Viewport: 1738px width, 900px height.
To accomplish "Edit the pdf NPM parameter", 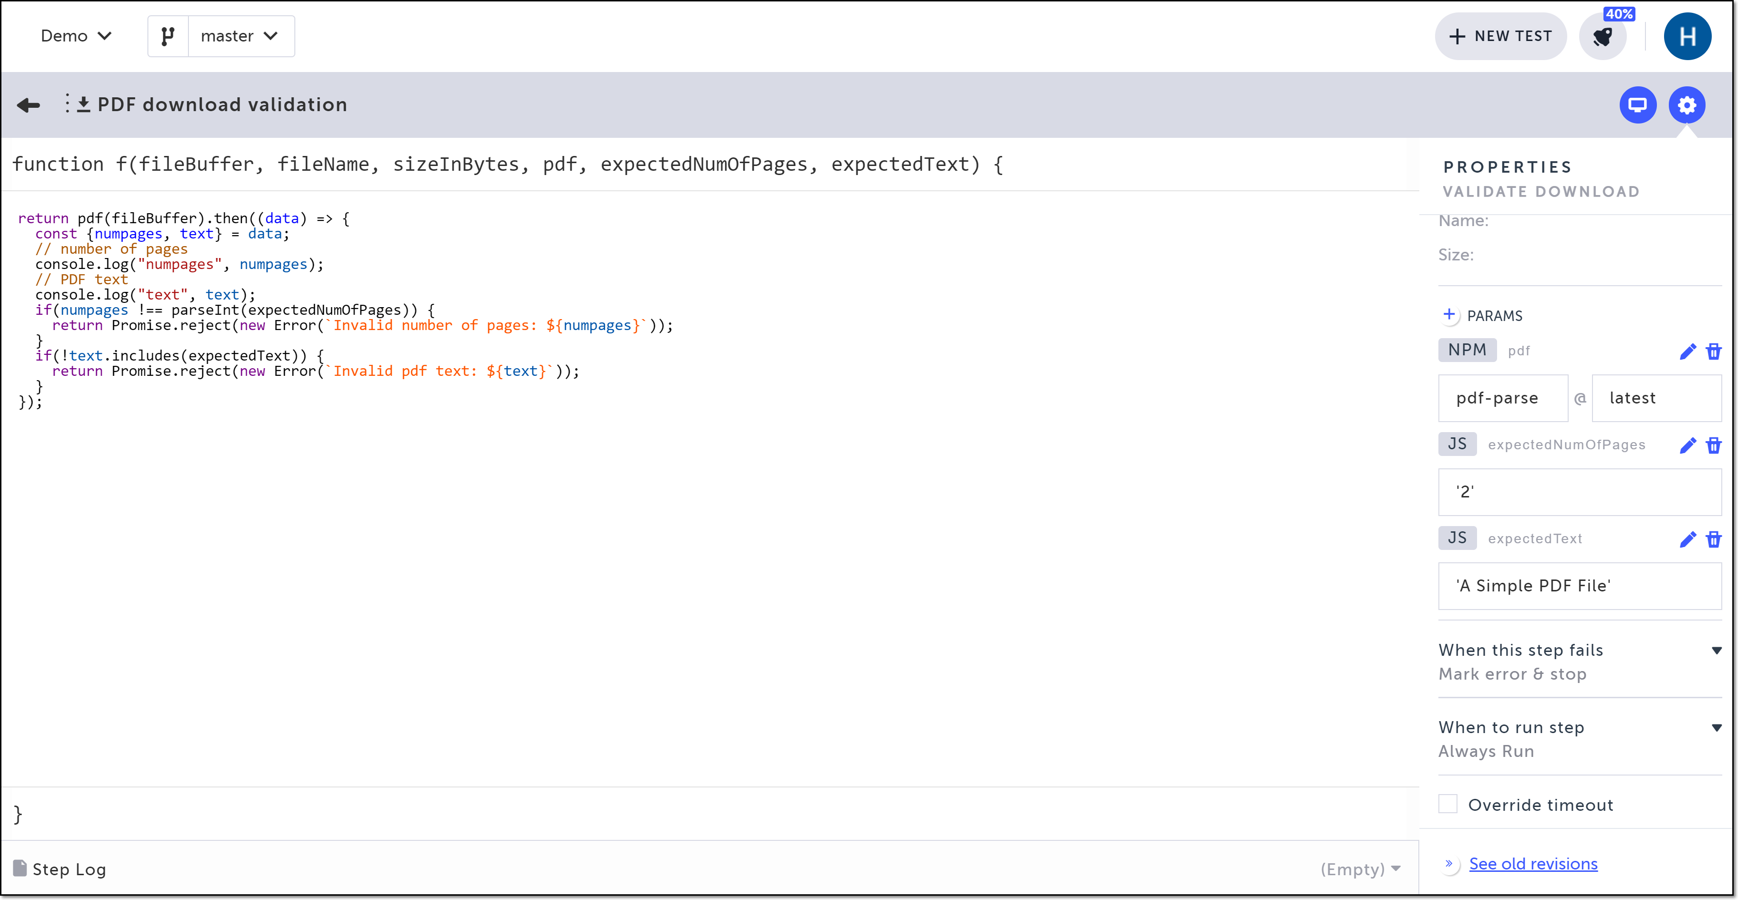I will pyautogui.click(x=1687, y=352).
